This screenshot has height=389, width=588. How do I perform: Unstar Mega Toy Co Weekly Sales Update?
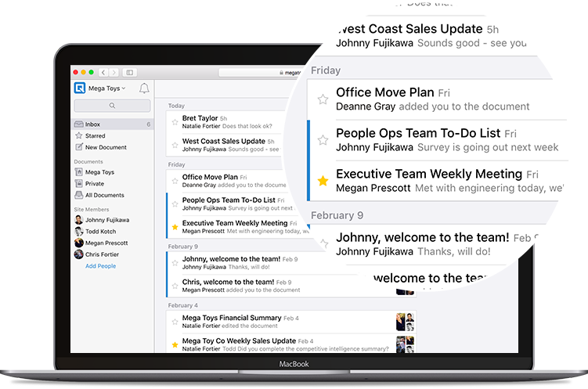(x=175, y=345)
